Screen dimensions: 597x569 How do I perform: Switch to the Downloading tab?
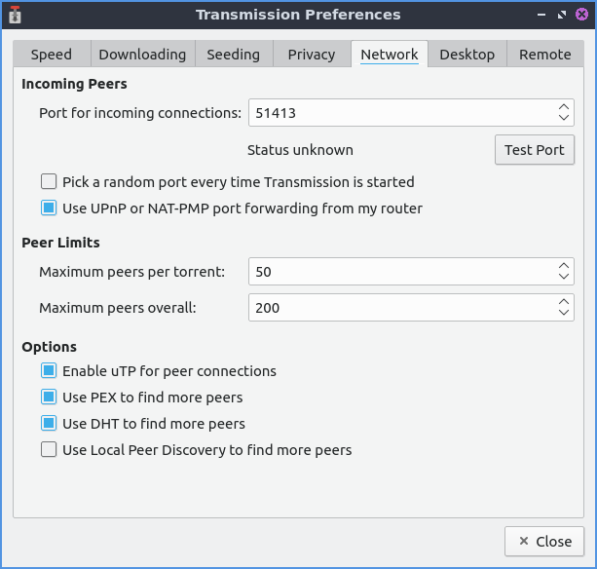[x=142, y=55]
